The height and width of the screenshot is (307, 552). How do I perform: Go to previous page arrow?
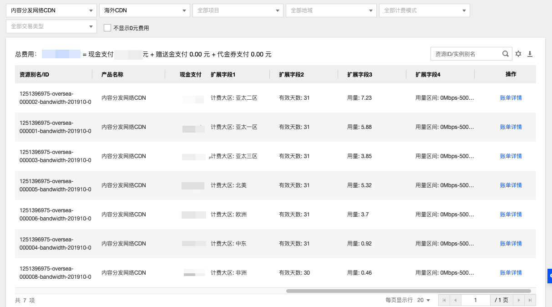455,300
